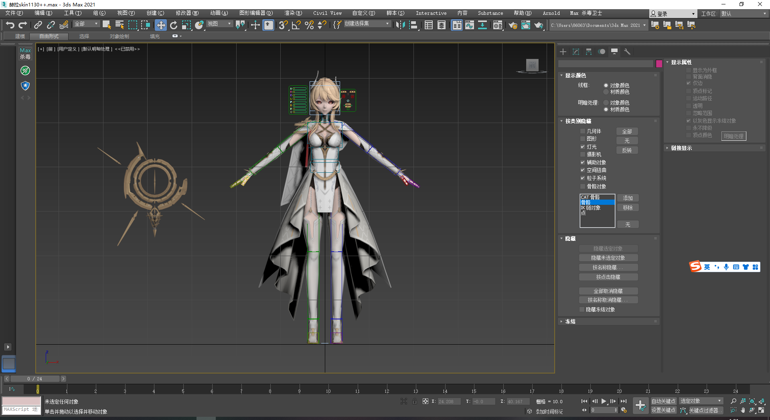Click the 全部取消隐藏 button

(608, 291)
